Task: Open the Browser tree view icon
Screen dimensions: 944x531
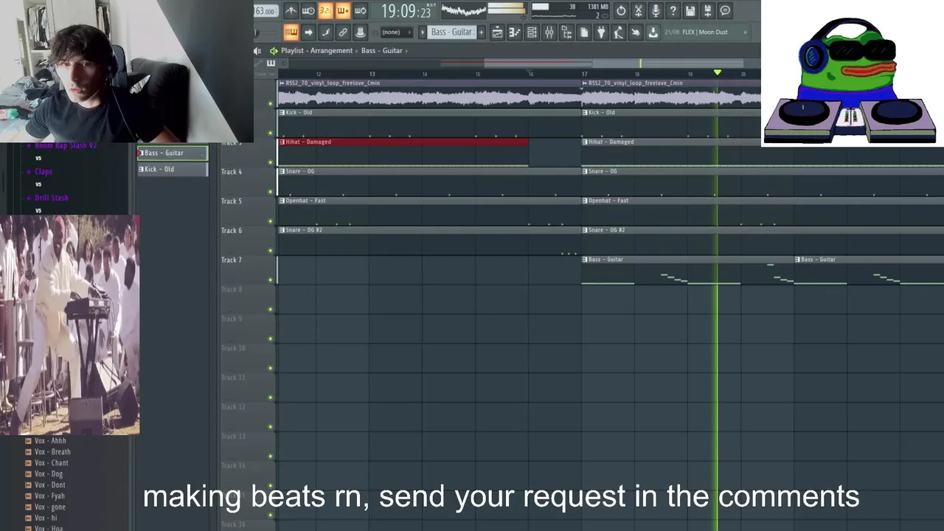Action: [x=566, y=32]
